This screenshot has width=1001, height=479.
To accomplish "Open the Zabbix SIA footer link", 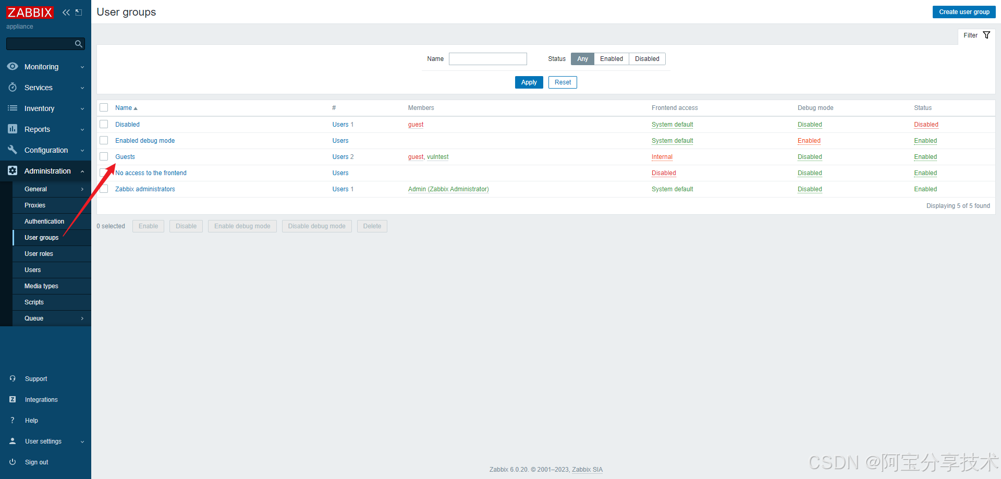I will click(587, 470).
